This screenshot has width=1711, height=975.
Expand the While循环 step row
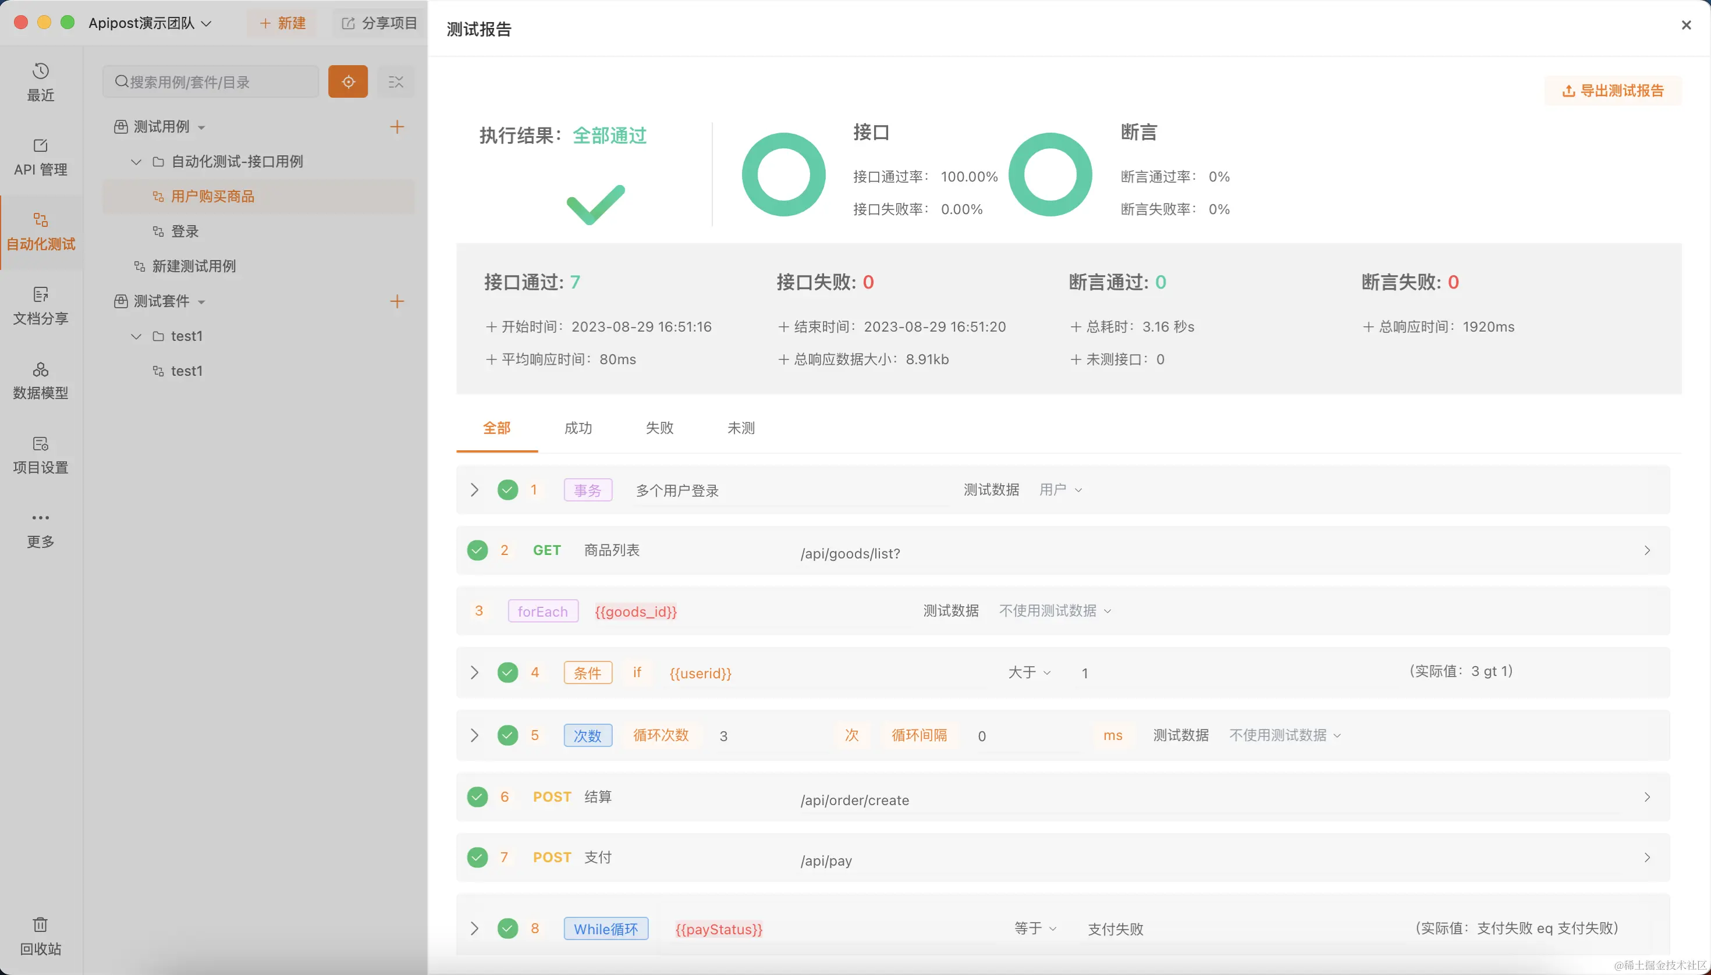coord(474,928)
